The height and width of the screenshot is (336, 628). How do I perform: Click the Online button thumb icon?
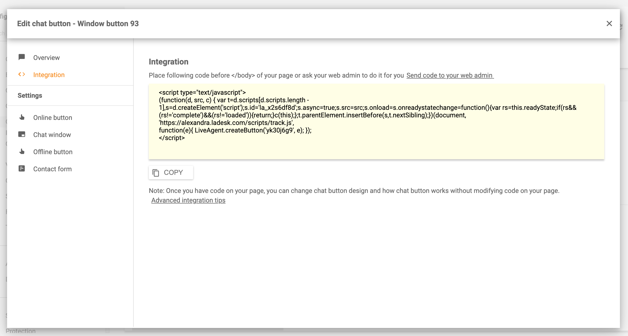pos(22,117)
